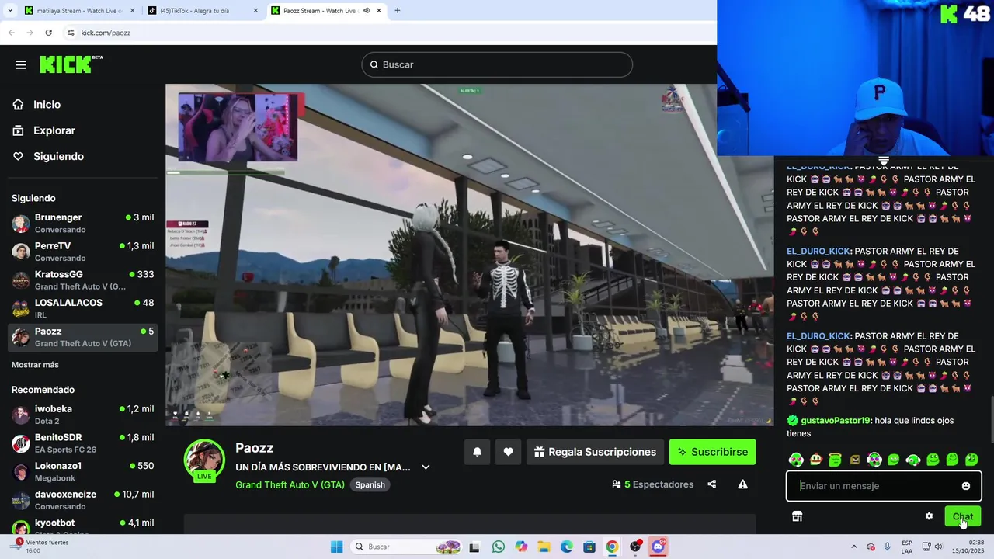
Task: Open Copilot from the taskbar
Action: pyautogui.click(x=521, y=547)
